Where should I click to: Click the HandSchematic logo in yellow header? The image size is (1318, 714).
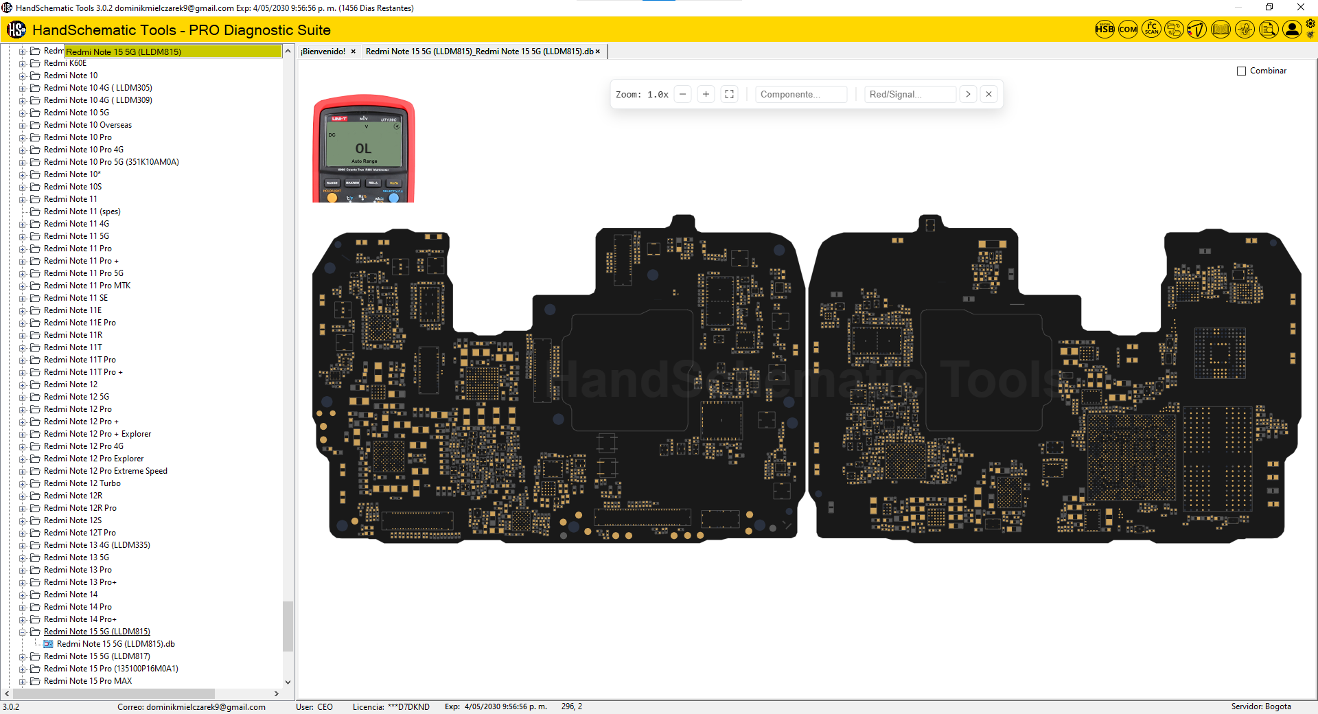16,30
